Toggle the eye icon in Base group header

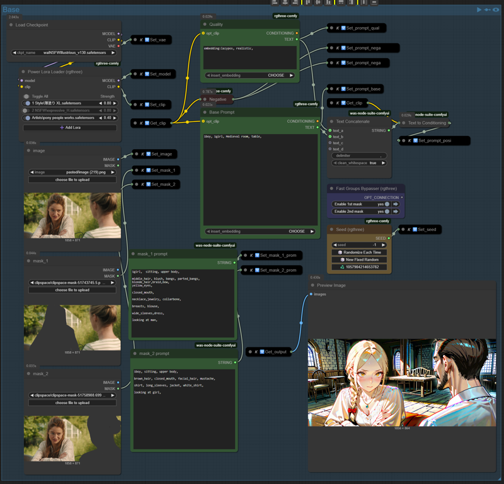(x=496, y=9)
